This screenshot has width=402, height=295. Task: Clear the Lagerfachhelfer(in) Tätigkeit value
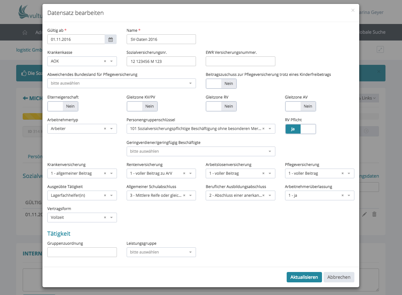tap(105, 195)
